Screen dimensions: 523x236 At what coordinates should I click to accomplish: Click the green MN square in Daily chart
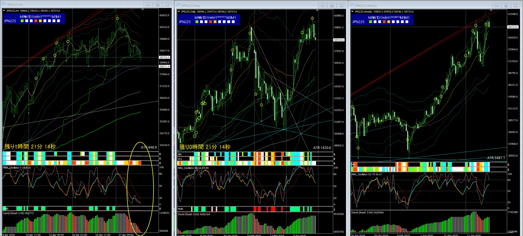click(197, 22)
